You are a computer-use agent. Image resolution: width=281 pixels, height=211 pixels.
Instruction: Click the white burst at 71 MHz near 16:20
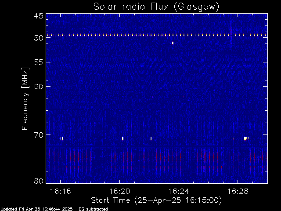click(x=123, y=138)
